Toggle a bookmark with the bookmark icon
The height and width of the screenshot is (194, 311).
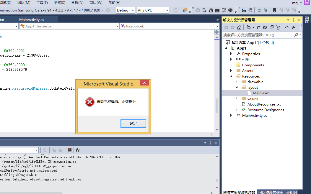click(274, 10)
